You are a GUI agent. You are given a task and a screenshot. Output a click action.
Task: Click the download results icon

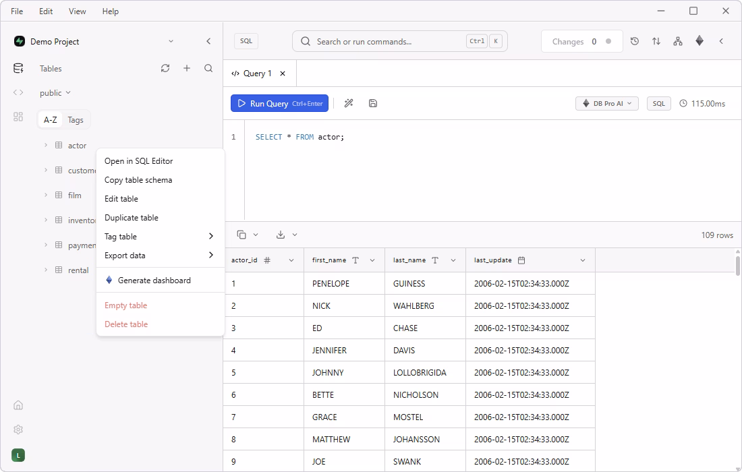point(281,235)
